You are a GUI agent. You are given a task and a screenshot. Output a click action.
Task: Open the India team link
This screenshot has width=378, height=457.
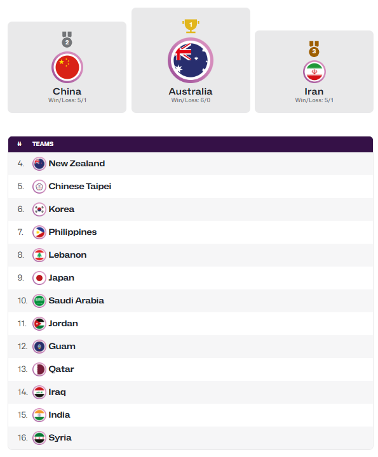click(x=59, y=415)
